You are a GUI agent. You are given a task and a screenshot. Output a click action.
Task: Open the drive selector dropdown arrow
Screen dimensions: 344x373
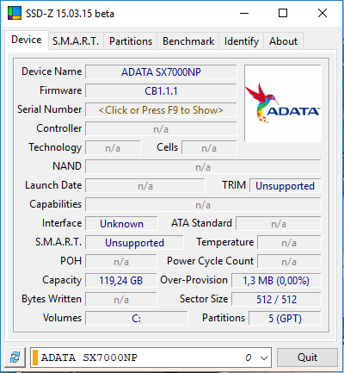(264, 357)
